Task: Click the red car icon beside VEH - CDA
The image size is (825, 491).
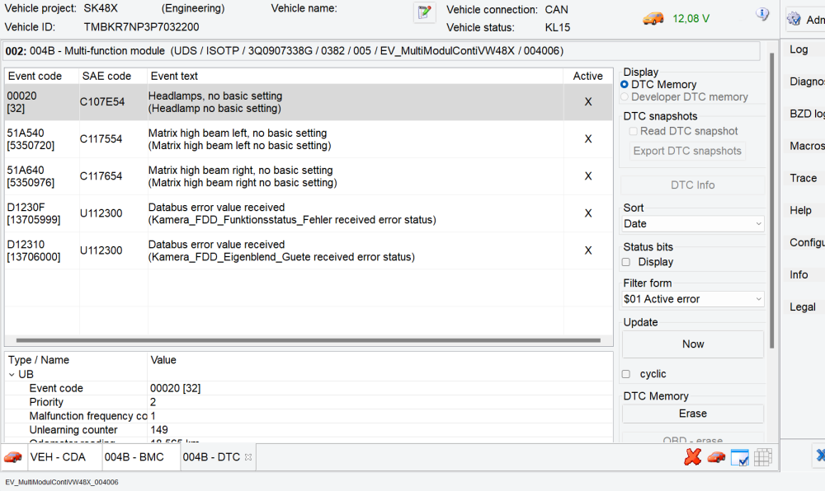Action: tap(13, 457)
